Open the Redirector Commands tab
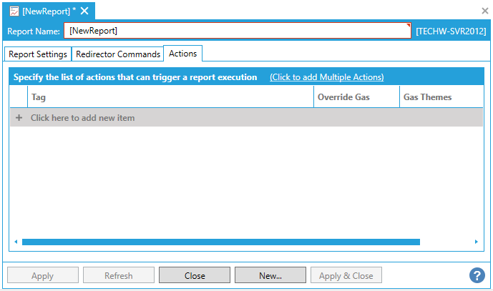Screen dimensions: 493x291 point(118,54)
